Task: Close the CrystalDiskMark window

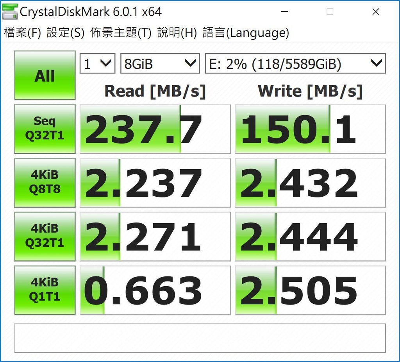Action: coord(375,12)
